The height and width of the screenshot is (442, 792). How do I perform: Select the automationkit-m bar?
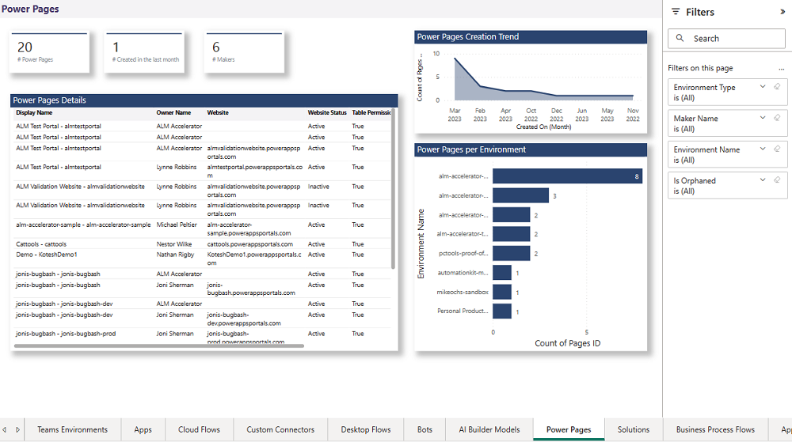502,273
